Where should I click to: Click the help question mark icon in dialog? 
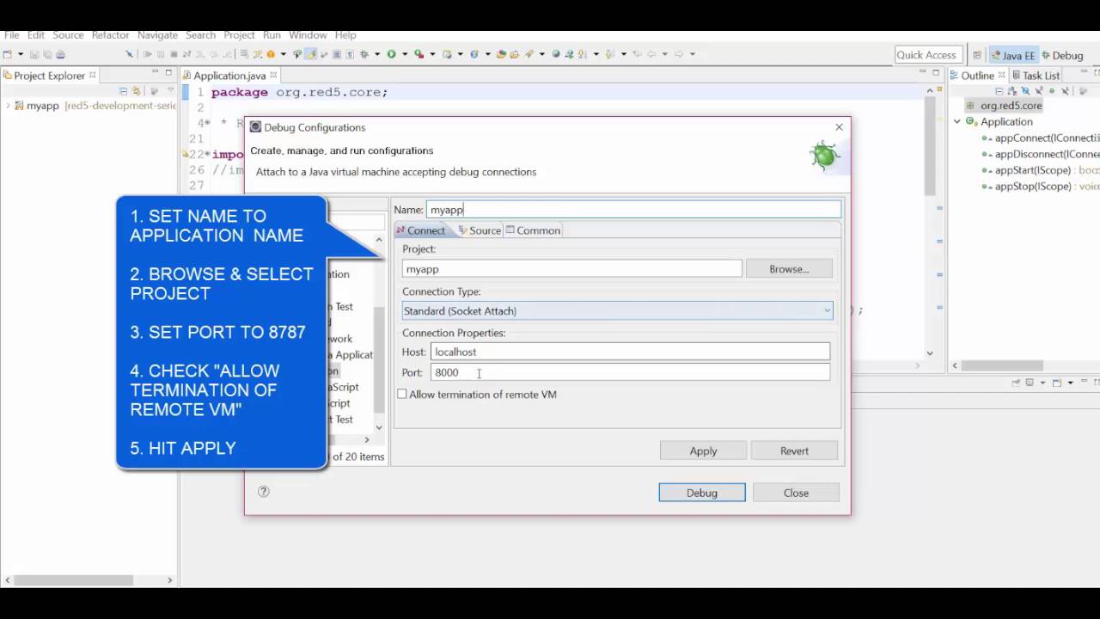pyautogui.click(x=264, y=492)
